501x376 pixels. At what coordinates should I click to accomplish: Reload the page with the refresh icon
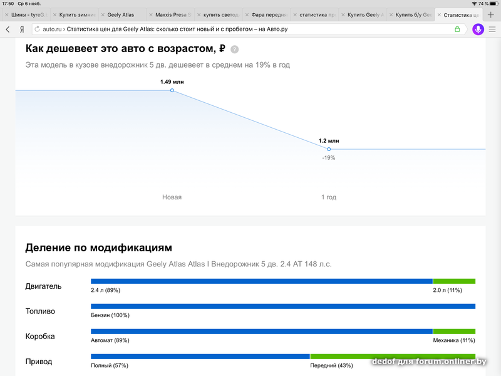tap(37, 29)
